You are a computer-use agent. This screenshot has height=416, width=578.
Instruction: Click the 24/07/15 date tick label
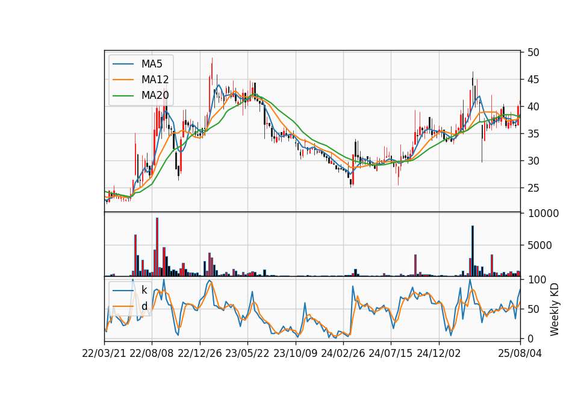pos(391,353)
